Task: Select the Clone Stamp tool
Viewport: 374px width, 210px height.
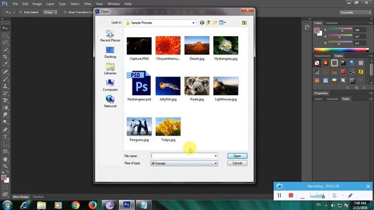Action: pos(5,86)
